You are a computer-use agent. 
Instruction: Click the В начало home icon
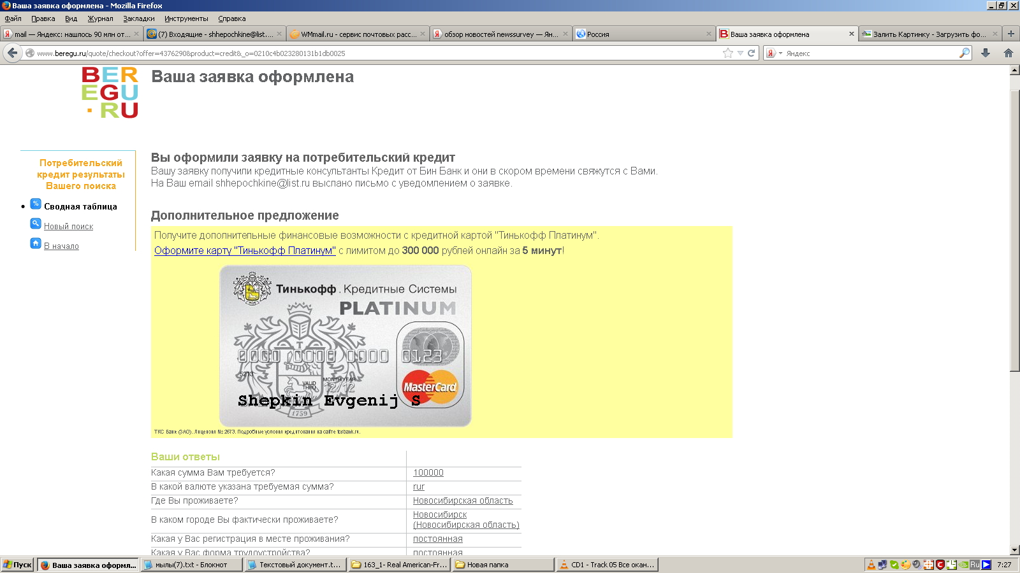(x=36, y=243)
